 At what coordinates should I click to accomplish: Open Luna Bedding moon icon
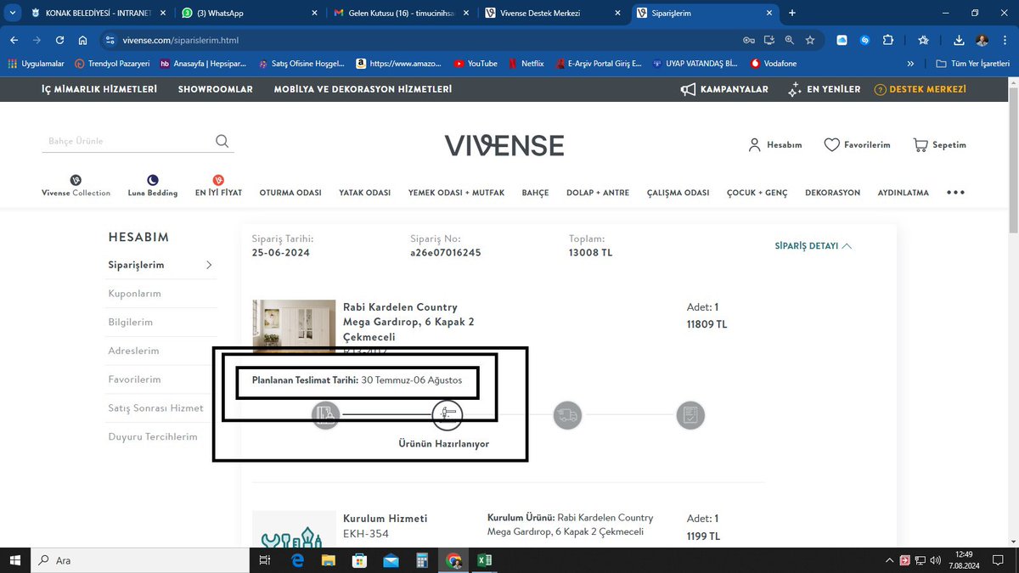[x=153, y=180]
